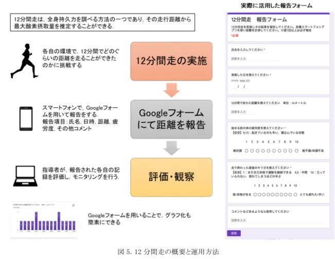Click the running person silhouette icon
The height and width of the screenshot is (259, 335).
pos(24,61)
